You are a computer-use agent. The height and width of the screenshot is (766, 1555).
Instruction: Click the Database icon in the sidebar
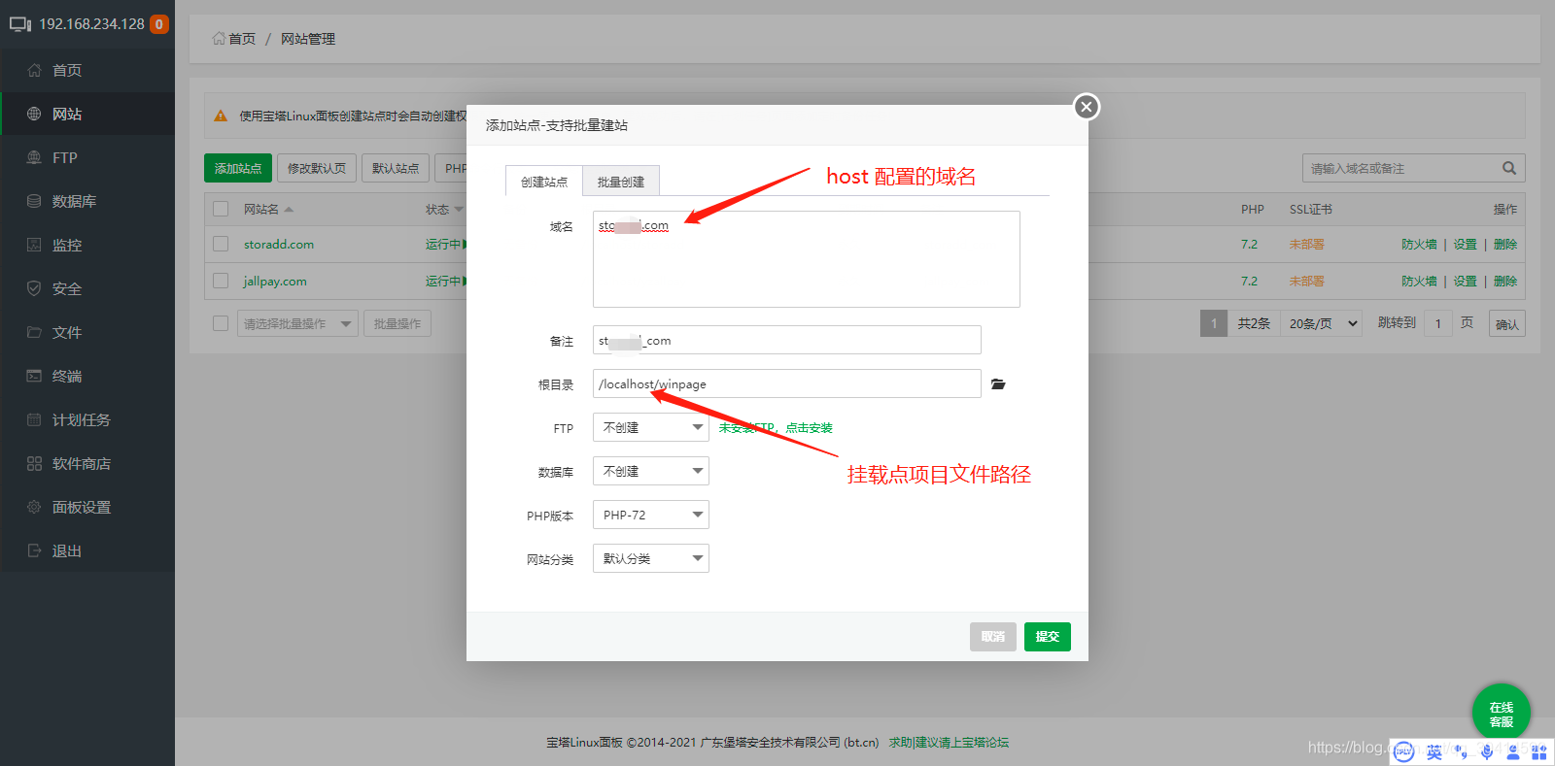pos(34,201)
